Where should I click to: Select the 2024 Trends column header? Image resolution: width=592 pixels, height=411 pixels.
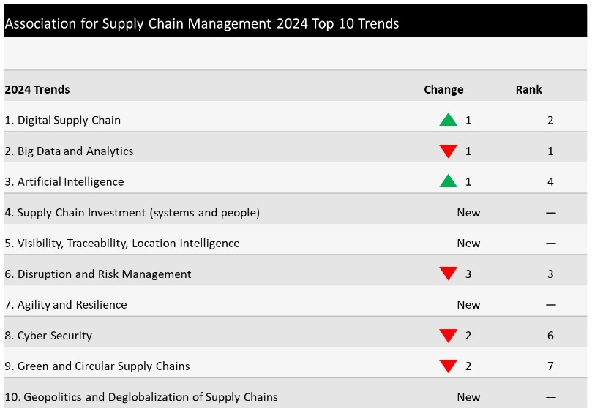(x=37, y=90)
